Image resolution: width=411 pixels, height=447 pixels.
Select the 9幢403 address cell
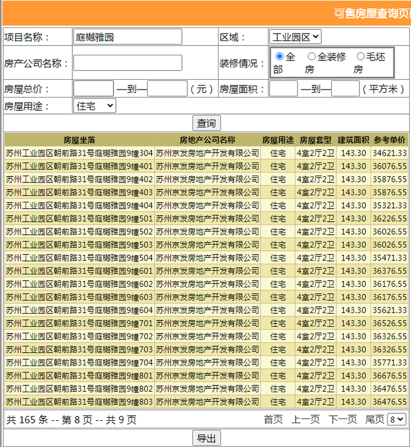pyautogui.click(x=79, y=193)
